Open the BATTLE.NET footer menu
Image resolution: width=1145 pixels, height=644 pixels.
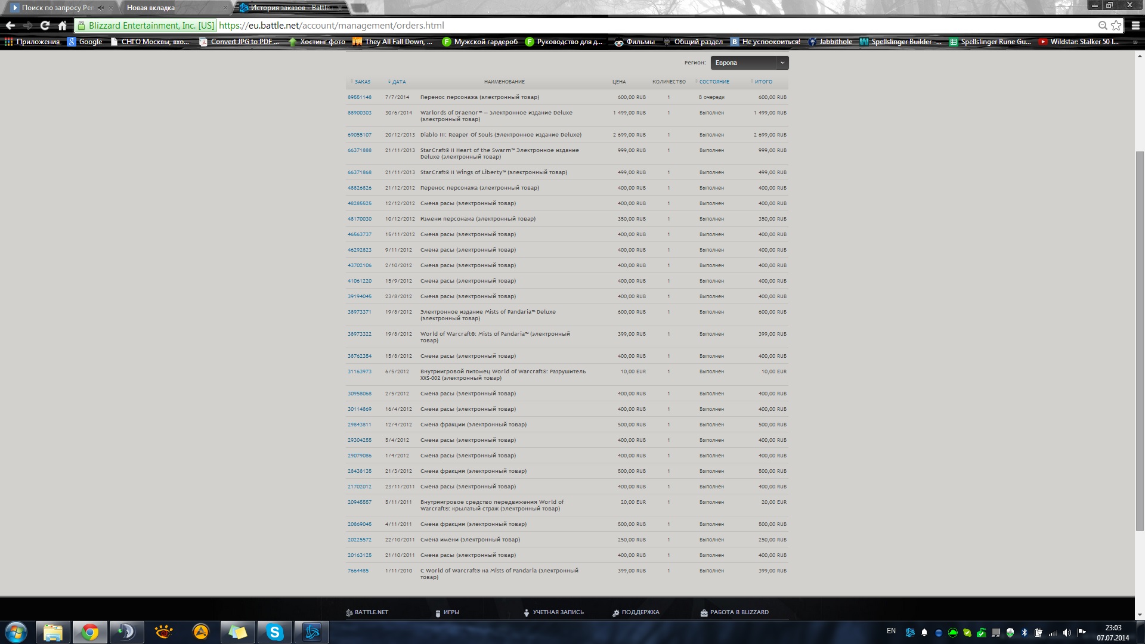pos(367,612)
